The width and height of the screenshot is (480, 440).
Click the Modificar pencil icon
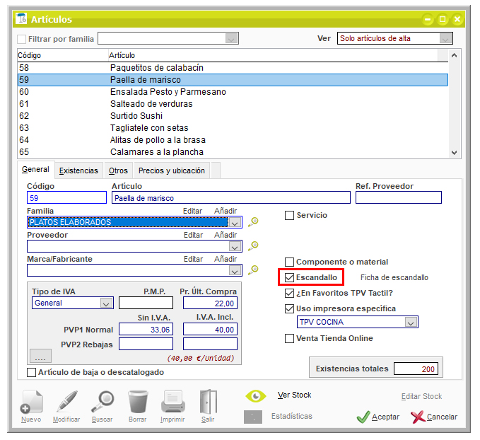[66, 403]
